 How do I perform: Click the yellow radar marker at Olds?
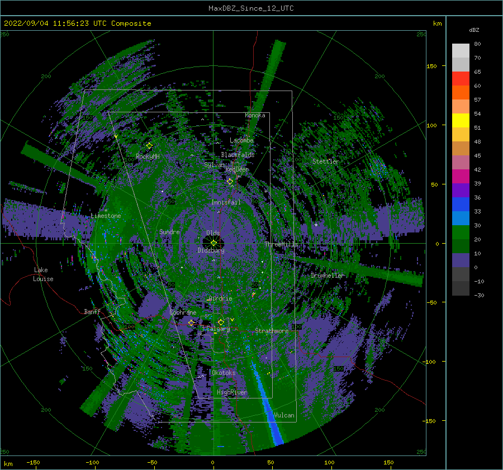tap(213, 243)
